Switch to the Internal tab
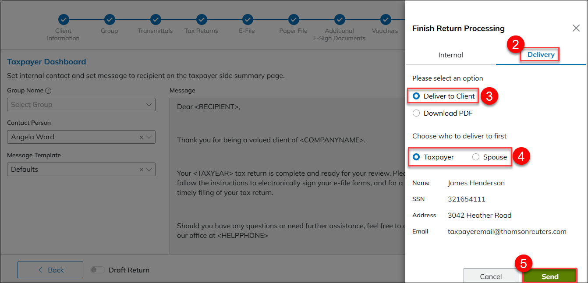The height and width of the screenshot is (283, 588). pyautogui.click(x=450, y=55)
